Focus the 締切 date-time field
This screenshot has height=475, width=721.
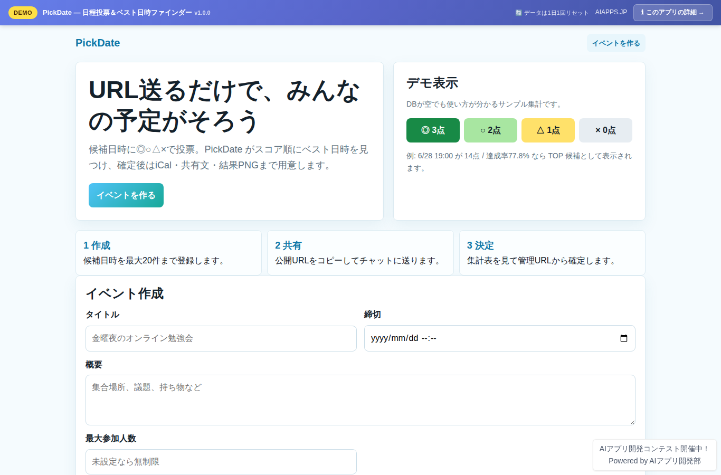click(x=500, y=338)
